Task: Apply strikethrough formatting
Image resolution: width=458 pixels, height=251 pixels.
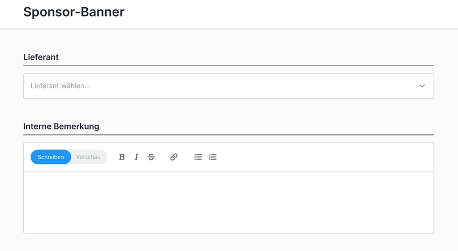Action: pyautogui.click(x=151, y=157)
